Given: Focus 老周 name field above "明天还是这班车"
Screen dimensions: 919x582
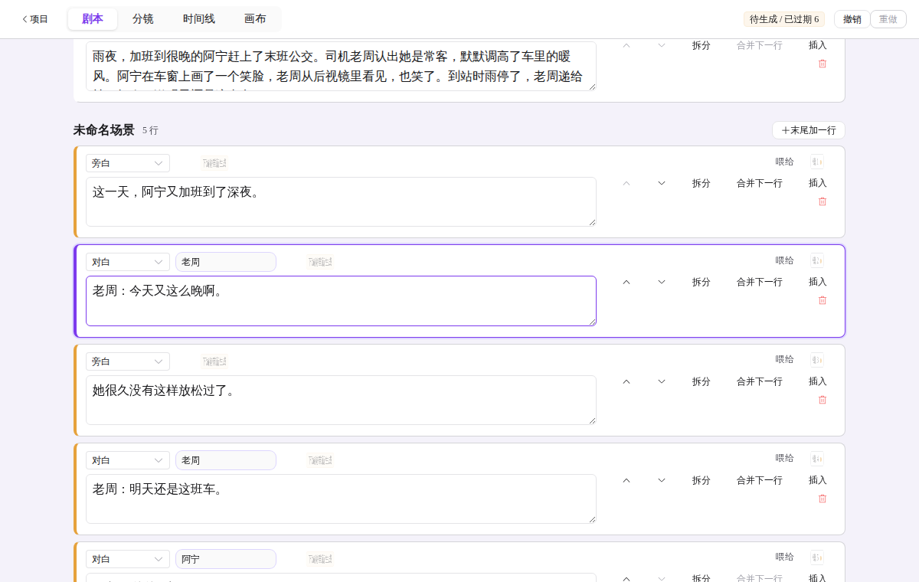Looking at the screenshot, I should [226, 460].
